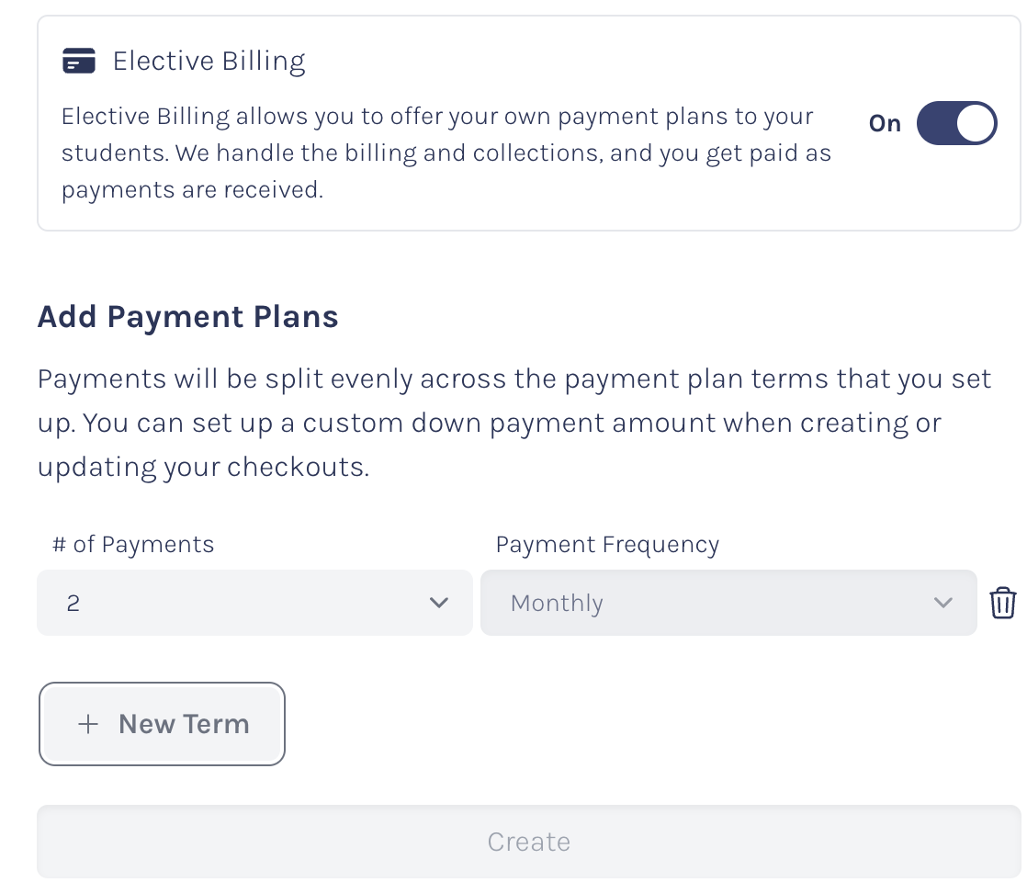Open the Payment Frequency dropdown
This screenshot has width=1027, height=882.
pyautogui.click(x=728, y=603)
